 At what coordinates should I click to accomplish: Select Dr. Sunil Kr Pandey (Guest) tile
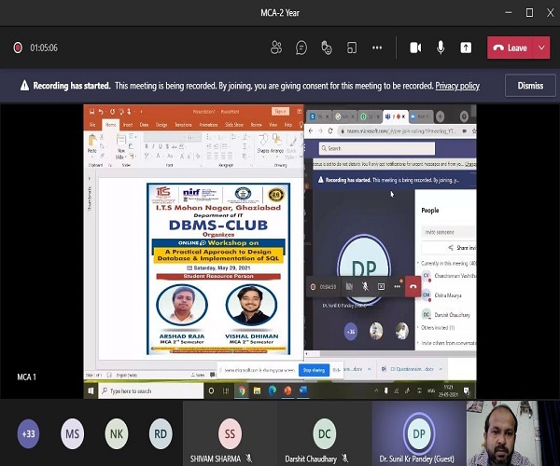tap(419, 433)
